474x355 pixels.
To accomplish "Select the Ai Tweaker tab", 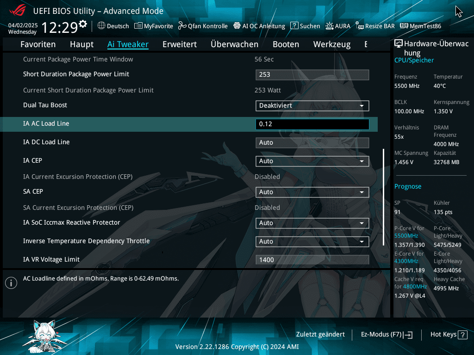I will [128, 44].
